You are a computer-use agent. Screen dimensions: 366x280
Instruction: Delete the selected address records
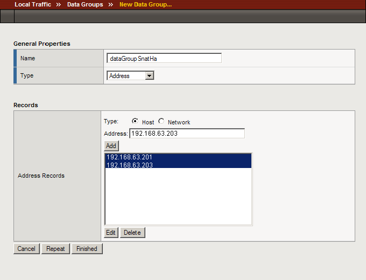tap(132, 233)
